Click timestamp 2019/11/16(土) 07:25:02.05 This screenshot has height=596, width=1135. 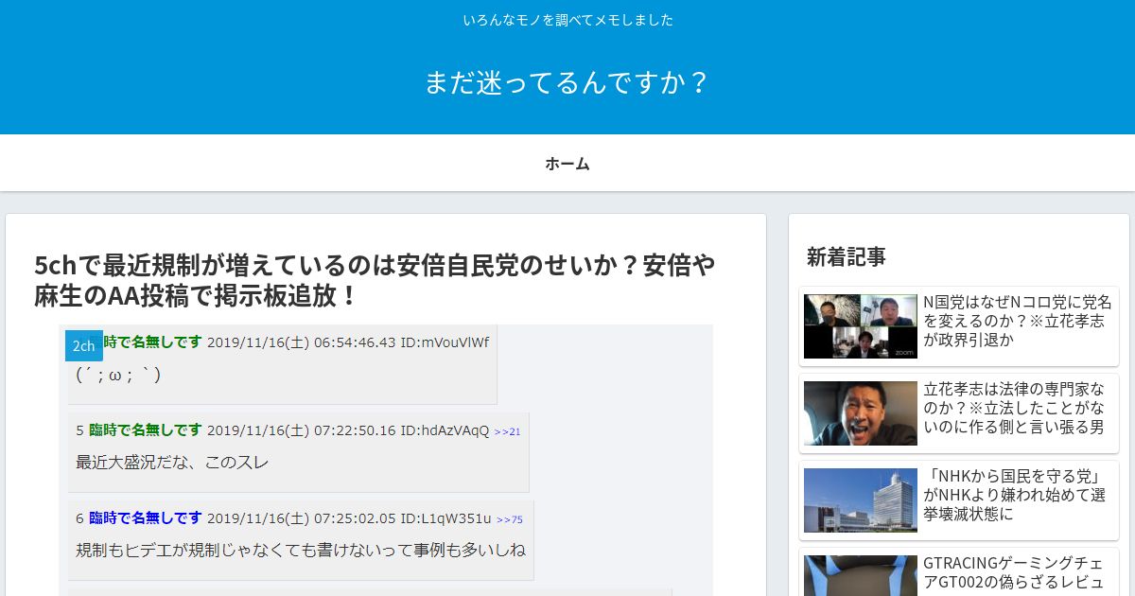(x=302, y=518)
